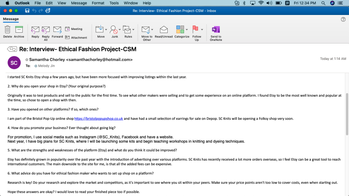Image resolution: width=349 pixels, height=196 pixels.
Task: Open Notification Center list icon
Action: (x=340, y=3)
